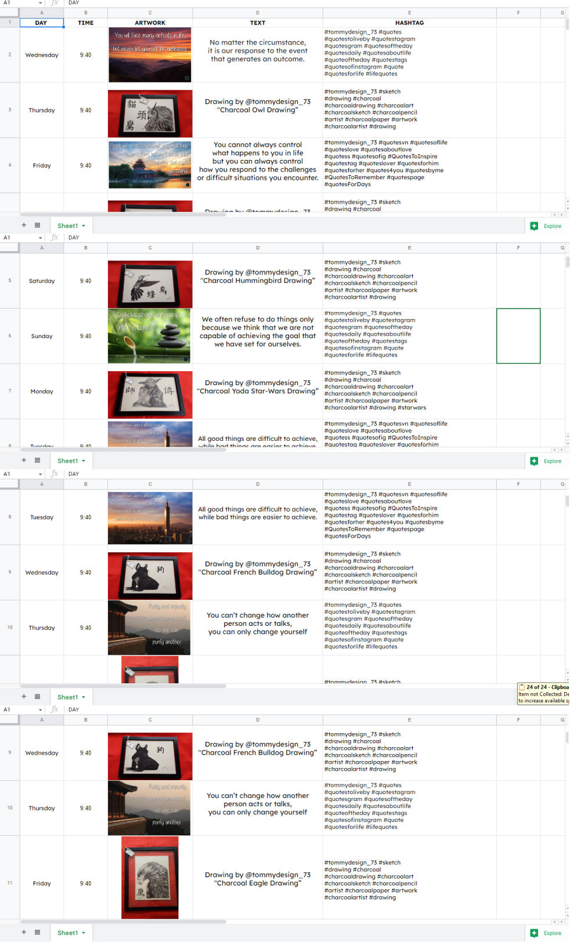
Task: Click the fx formula icon above the DAY header
Action: click(55, 3)
